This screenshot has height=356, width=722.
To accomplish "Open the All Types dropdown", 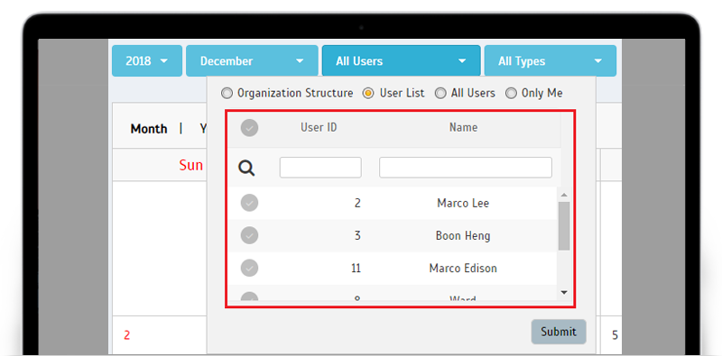I will click(x=551, y=60).
